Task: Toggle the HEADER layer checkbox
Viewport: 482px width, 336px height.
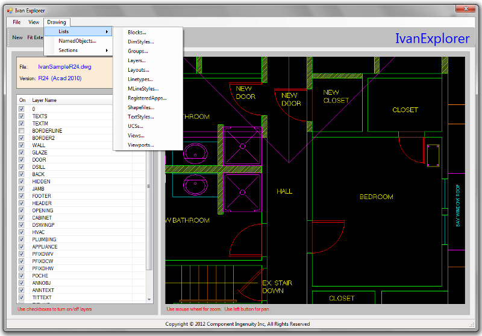Action: 22,203
